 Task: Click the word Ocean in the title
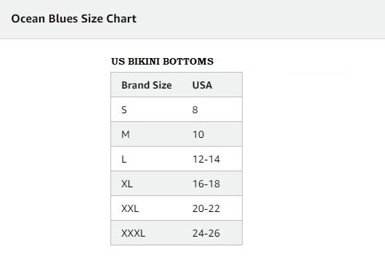(28, 19)
